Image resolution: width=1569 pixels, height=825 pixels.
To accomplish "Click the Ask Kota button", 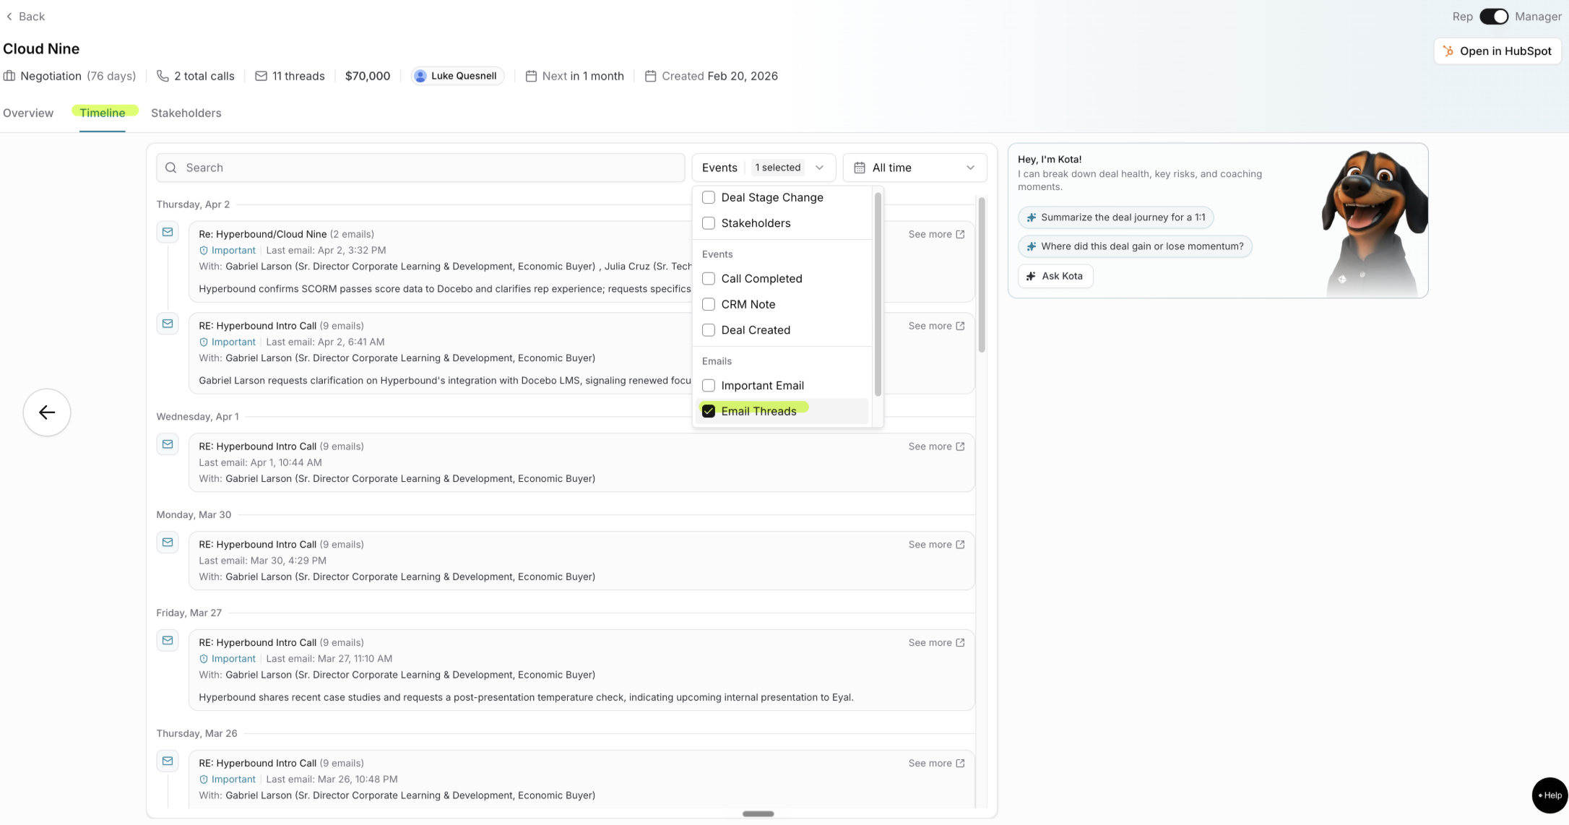I will (x=1055, y=276).
